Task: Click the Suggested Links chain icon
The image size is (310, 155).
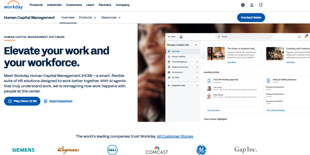Action: pos(169,86)
